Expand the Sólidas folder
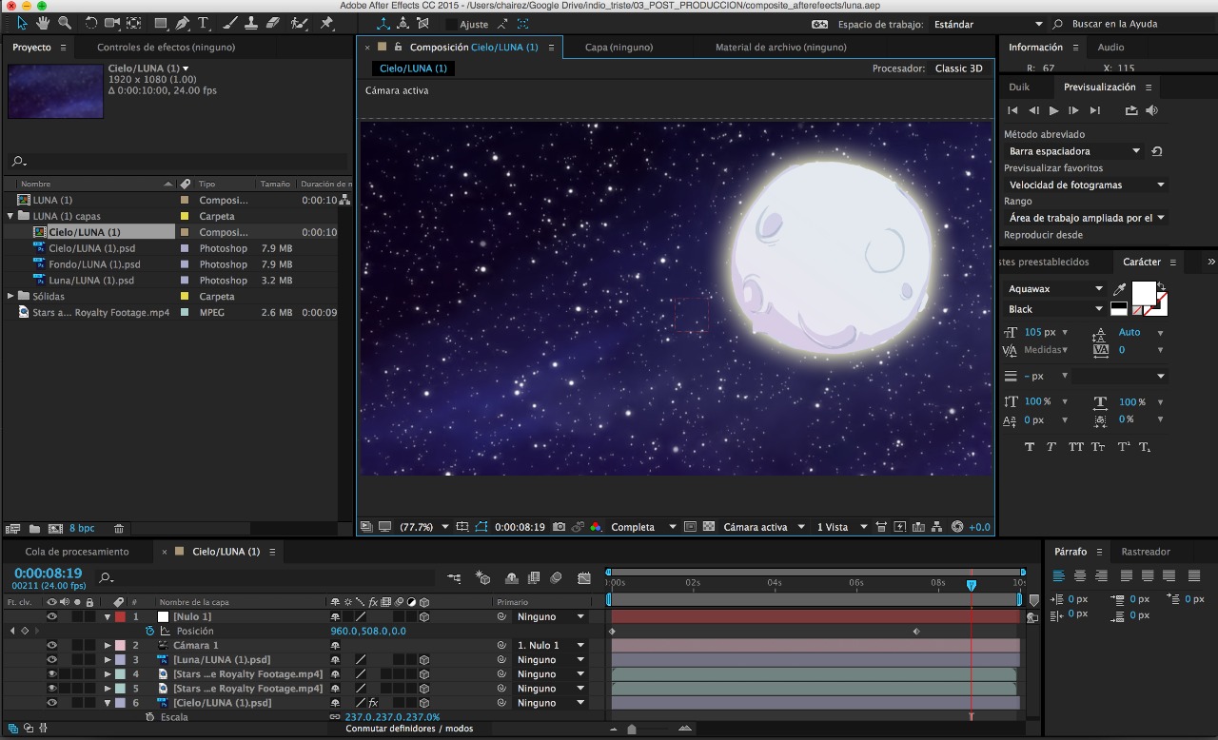The height and width of the screenshot is (740, 1218). 10,296
